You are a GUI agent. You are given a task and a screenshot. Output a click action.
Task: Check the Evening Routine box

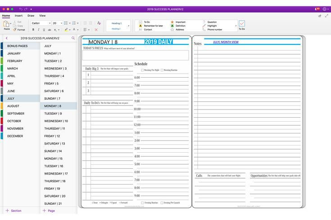(142, 203)
